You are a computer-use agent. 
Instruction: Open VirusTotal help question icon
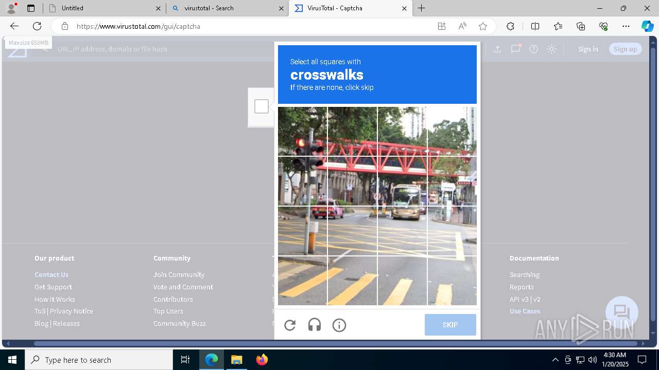(534, 49)
